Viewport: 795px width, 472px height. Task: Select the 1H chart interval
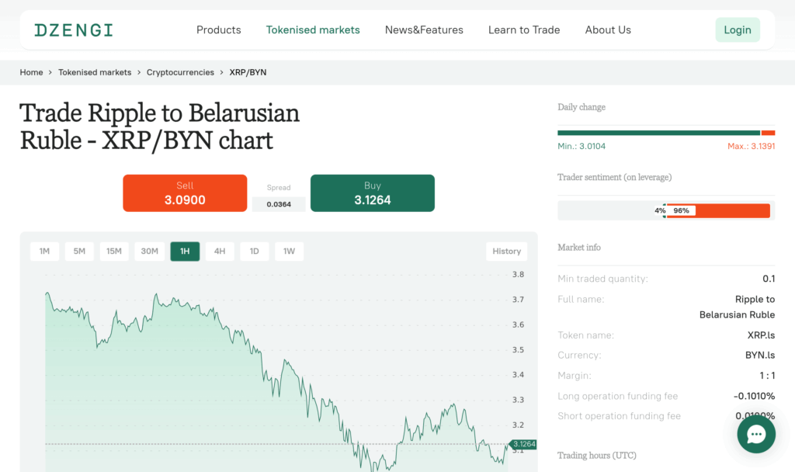pos(185,252)
